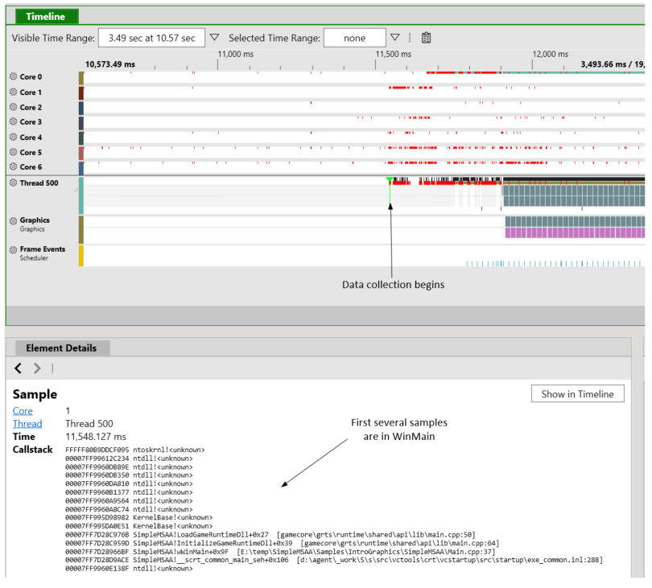This screenshot has height=588, width=652.
Task: Click the 10,573.49 ms start time label
Action: (110, 64)
